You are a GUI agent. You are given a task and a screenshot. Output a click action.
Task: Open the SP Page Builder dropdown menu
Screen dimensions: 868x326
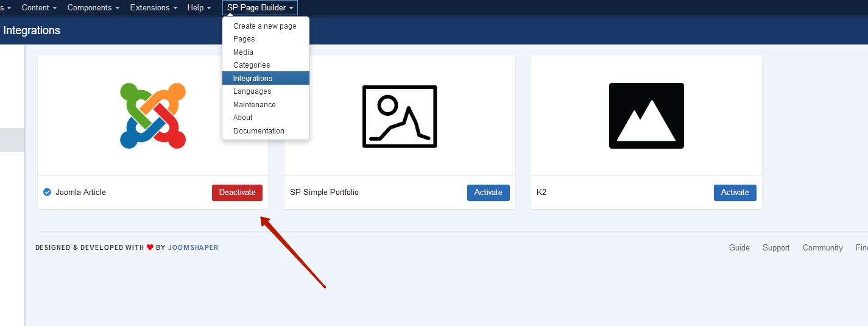[259, 8]
